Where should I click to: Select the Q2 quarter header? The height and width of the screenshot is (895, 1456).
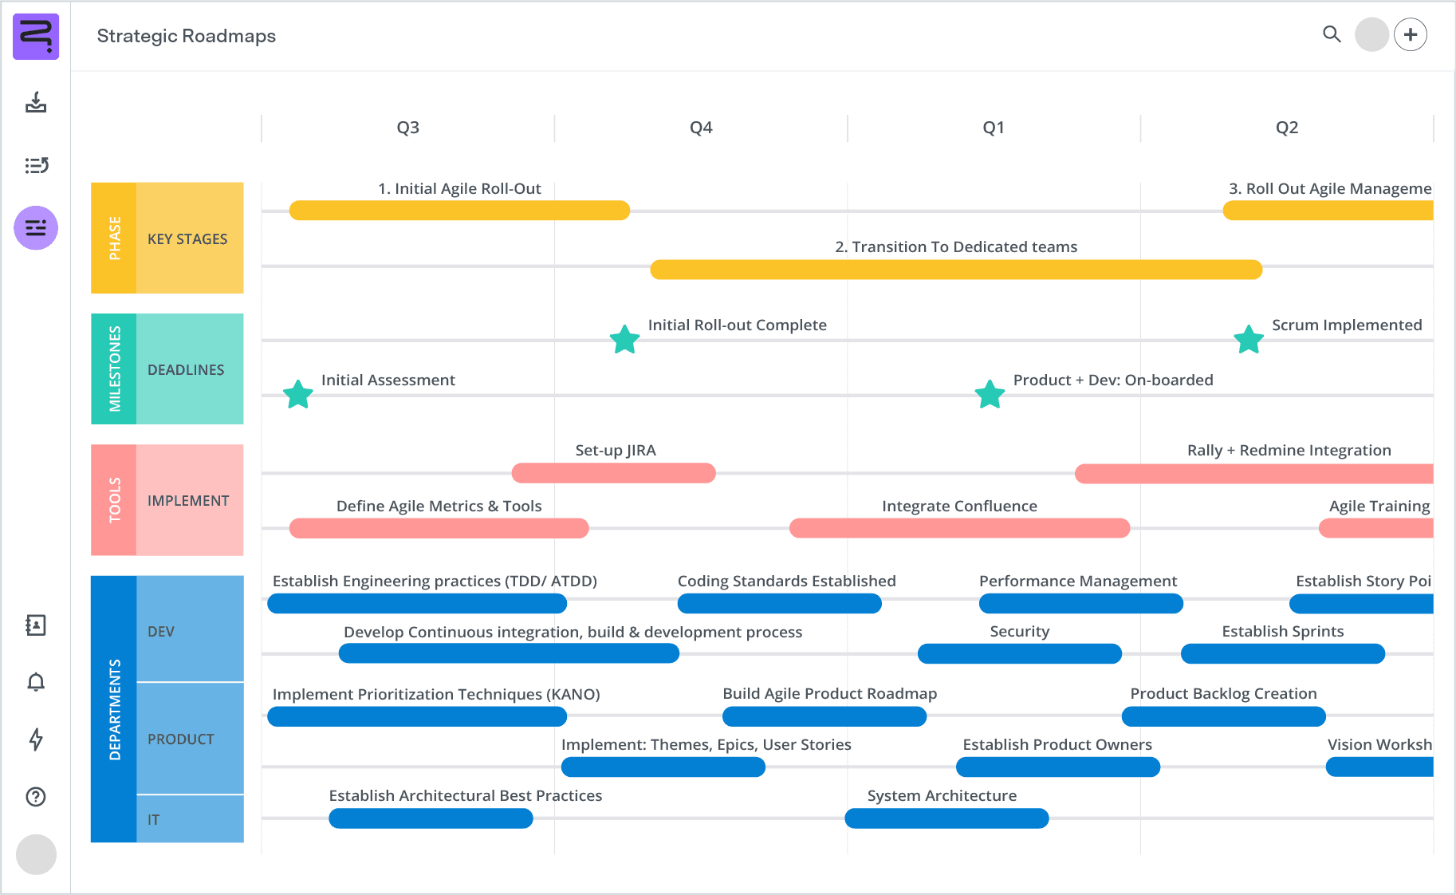(1287, 127)
